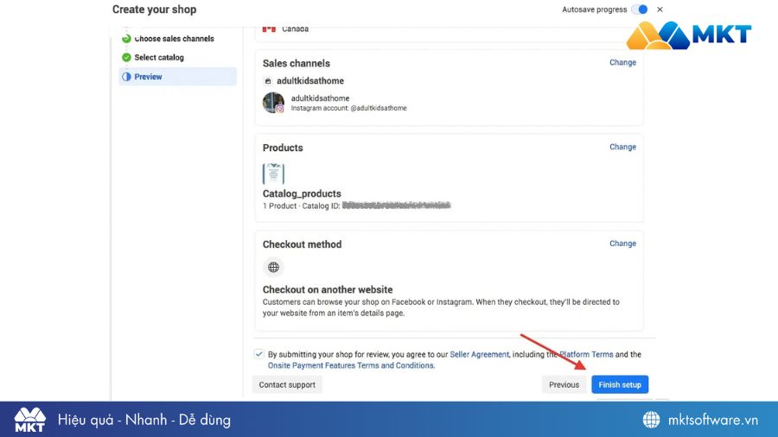Change the Sales channels section

pos(622,62)
